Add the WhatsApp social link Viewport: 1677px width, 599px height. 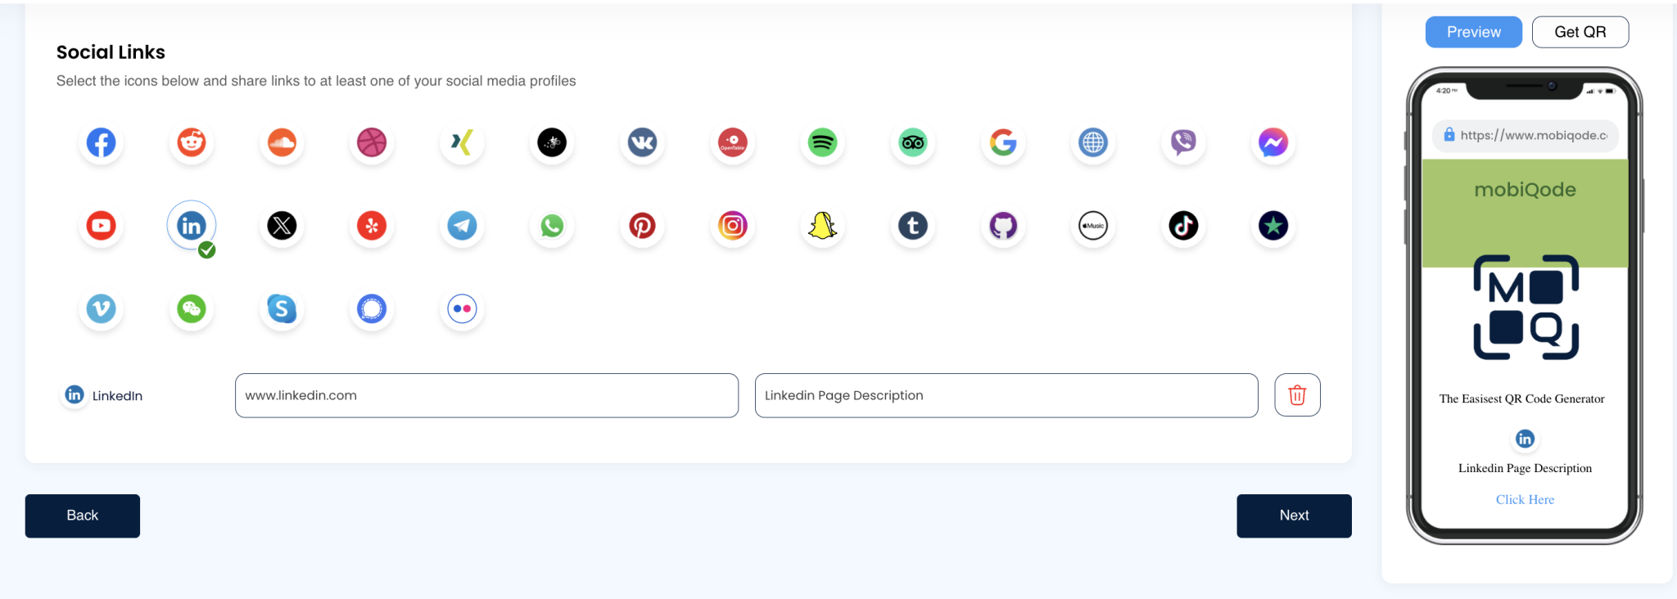click(552, 226)
